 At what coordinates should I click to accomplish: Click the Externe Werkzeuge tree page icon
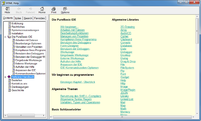(x=13, y=64)
